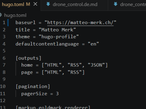
Task: Click the home key on line 7
Action: coord(27,65)
